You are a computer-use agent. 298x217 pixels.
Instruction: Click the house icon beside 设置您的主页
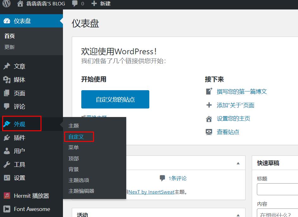(209, 119)
